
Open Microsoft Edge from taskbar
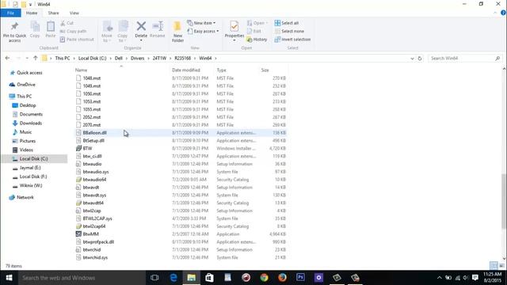click(173, 278)
